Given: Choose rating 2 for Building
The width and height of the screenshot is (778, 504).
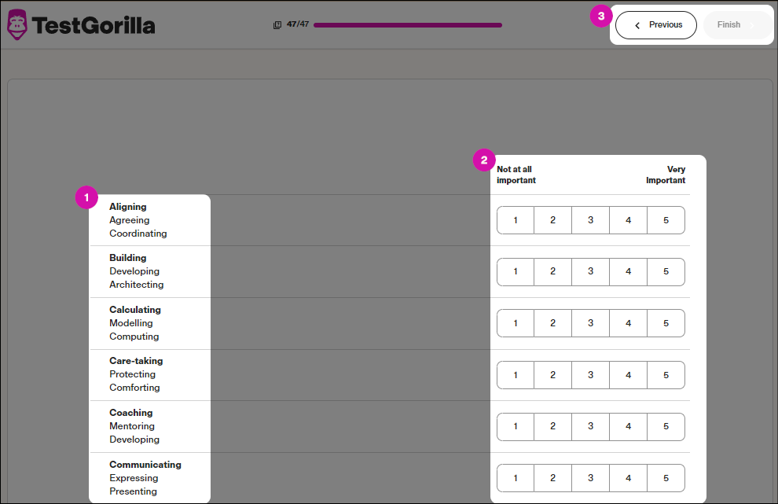Looking at the screenshot, I should (x=553, y=272).
